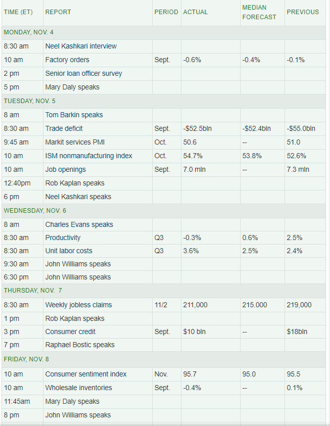Image resolution: width=330 pixels, height=426 pixels.
Task: Open the Factory orders report link
Action: coord(67,60)
